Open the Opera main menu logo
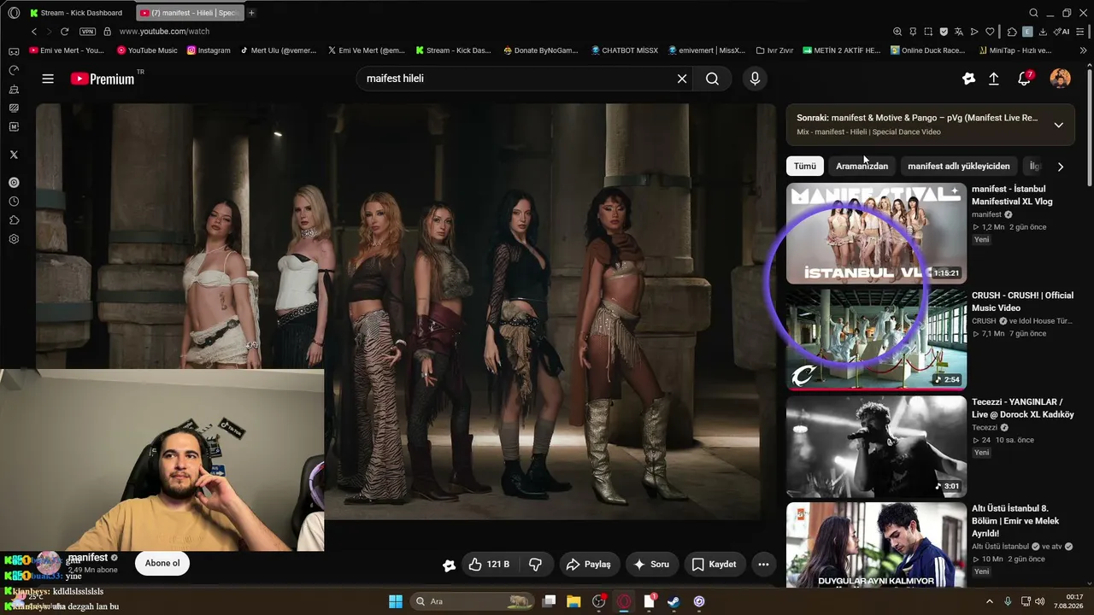The image size is (1094, 615). pos(14,13)
